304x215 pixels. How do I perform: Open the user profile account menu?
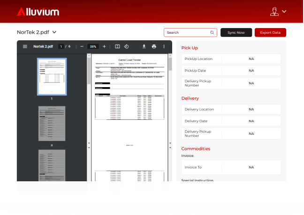point(278,12)
